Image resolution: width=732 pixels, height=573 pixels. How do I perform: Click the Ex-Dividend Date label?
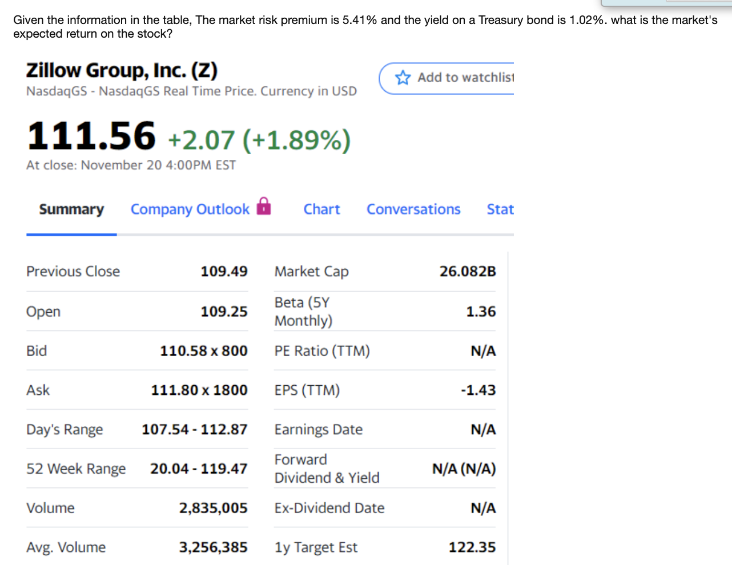(x=329, y=508)
